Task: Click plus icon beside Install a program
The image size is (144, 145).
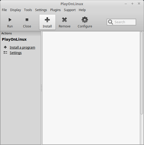Action: [x=5, y=47]
